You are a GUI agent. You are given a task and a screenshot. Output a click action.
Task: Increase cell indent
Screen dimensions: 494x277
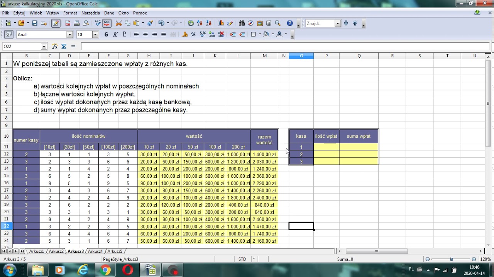coord(242,34)
